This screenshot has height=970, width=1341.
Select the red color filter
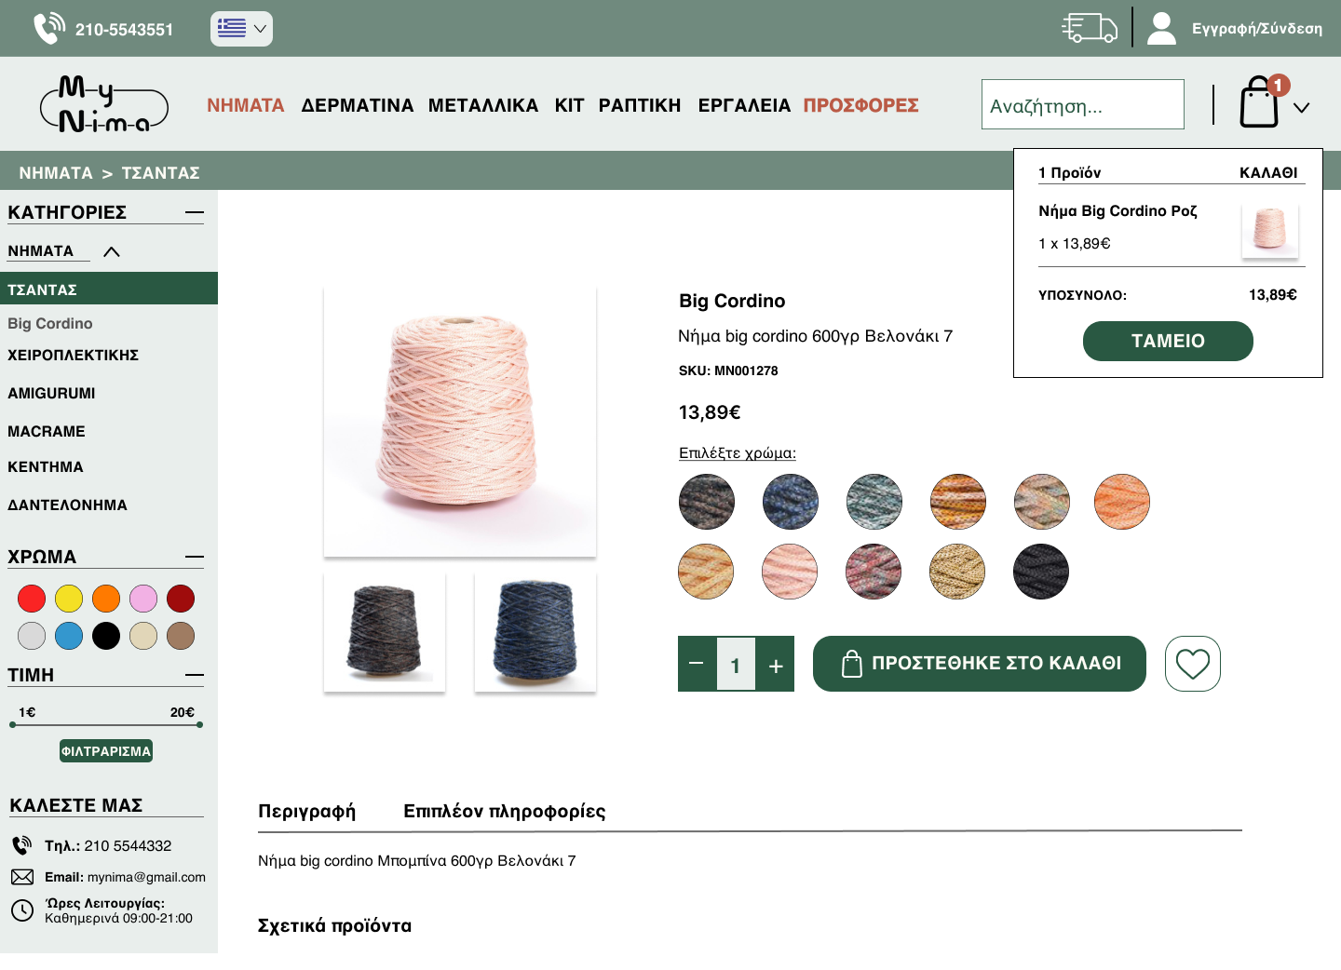tap(32, 599)
